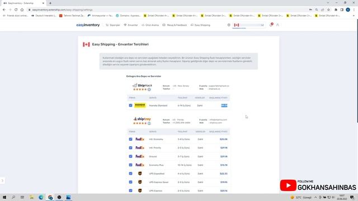This screenshot has width=358, height=201.
Task: Open Task View from the taskbar
Action: (22, 197)
